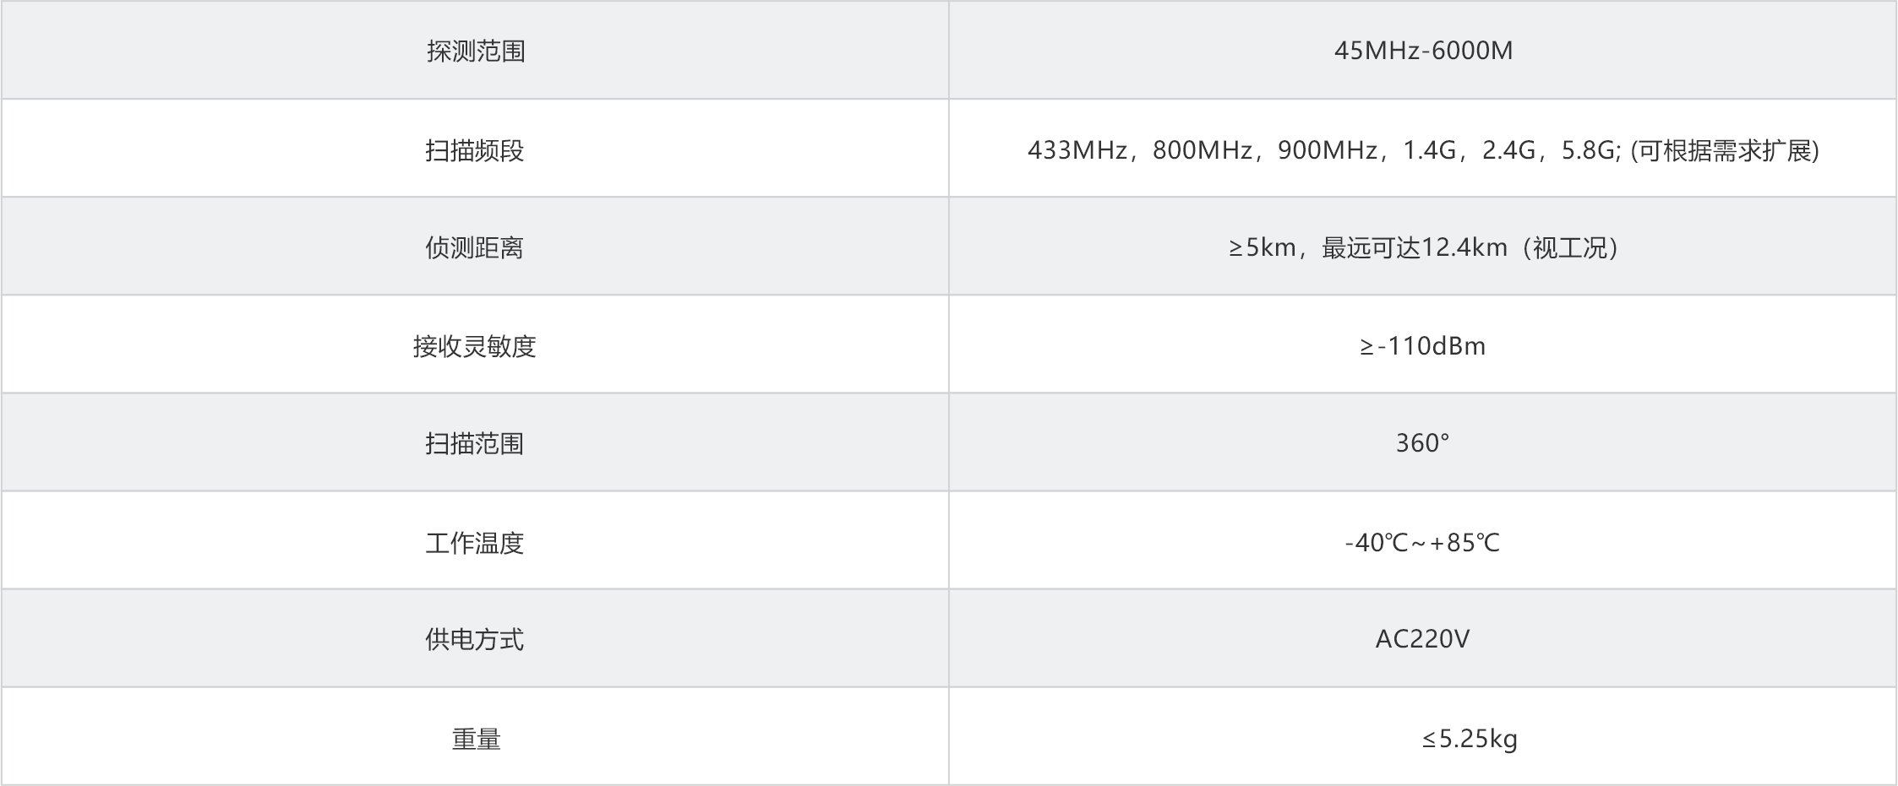Click the 扫描频段 row label
Image resolution: width=1898 pixels, height=786 pixels.
(x=475, y=151)
